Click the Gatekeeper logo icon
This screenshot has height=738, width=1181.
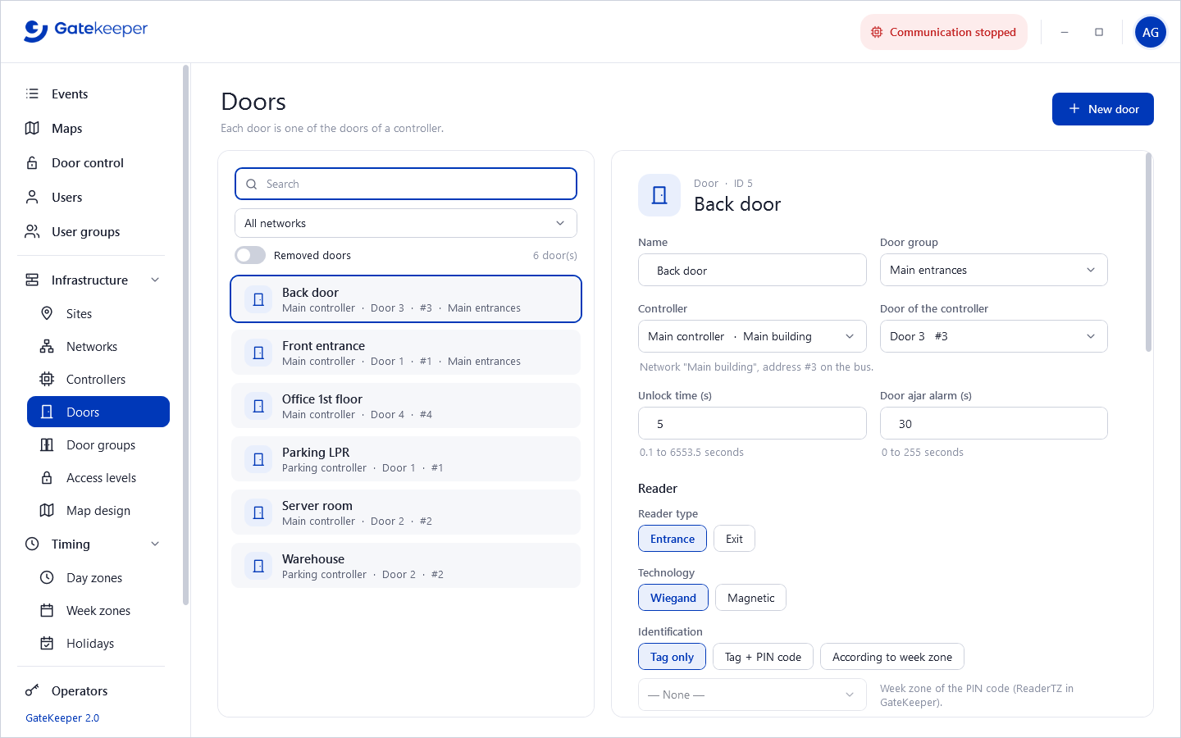[x=35, y=31]
